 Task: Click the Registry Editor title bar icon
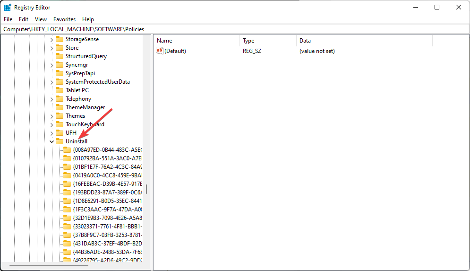8,7
